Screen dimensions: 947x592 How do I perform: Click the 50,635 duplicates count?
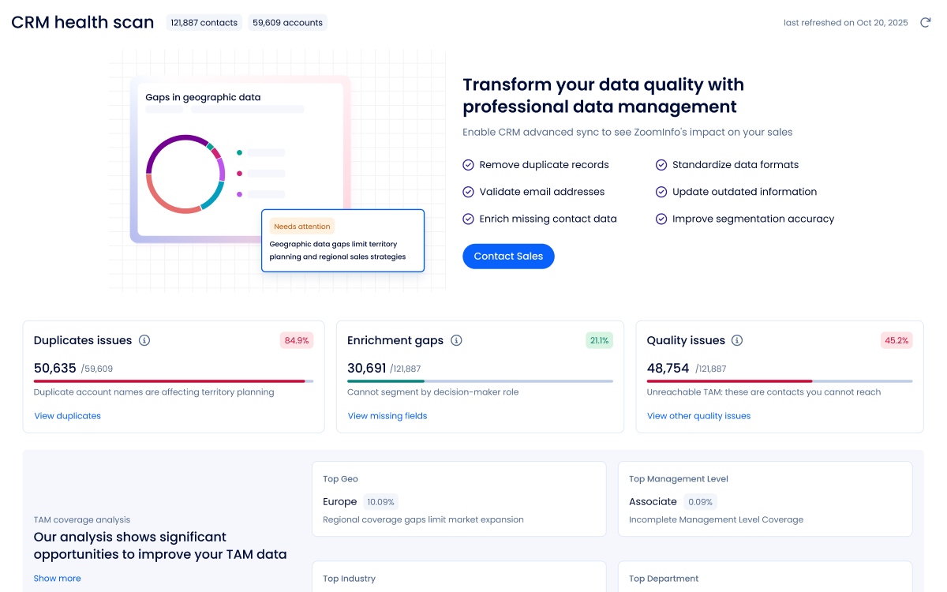coord(55,368)
